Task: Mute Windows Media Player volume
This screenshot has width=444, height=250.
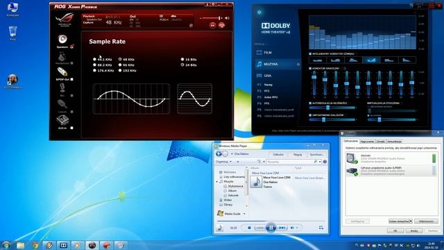Action: pyautogui.click(x=293, y=228)
